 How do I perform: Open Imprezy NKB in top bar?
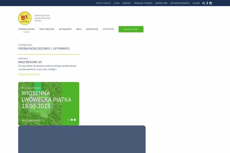161,3
